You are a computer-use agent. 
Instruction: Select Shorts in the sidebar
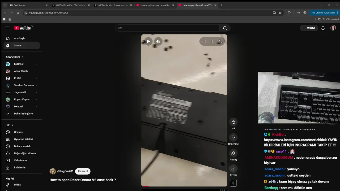(x=22, y=46)
